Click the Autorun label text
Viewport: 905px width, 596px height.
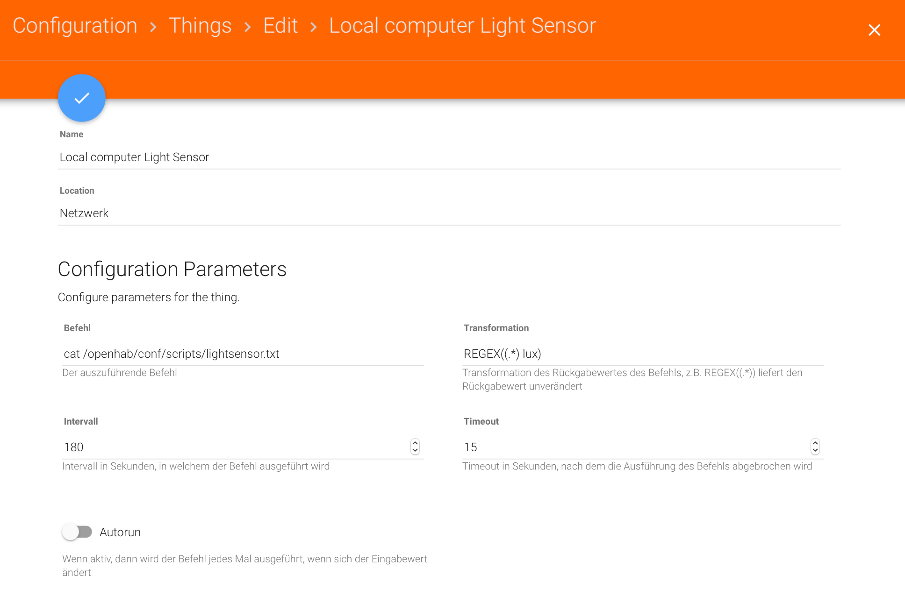point(120,532)
